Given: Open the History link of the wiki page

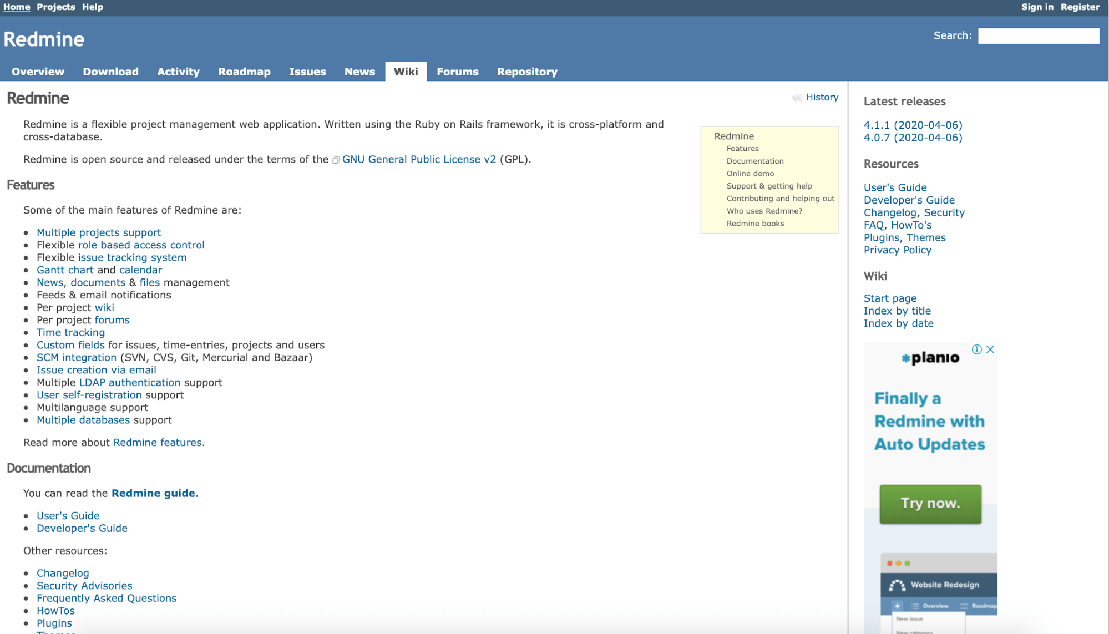Looking at the screenshot, I should pos(822,97).
